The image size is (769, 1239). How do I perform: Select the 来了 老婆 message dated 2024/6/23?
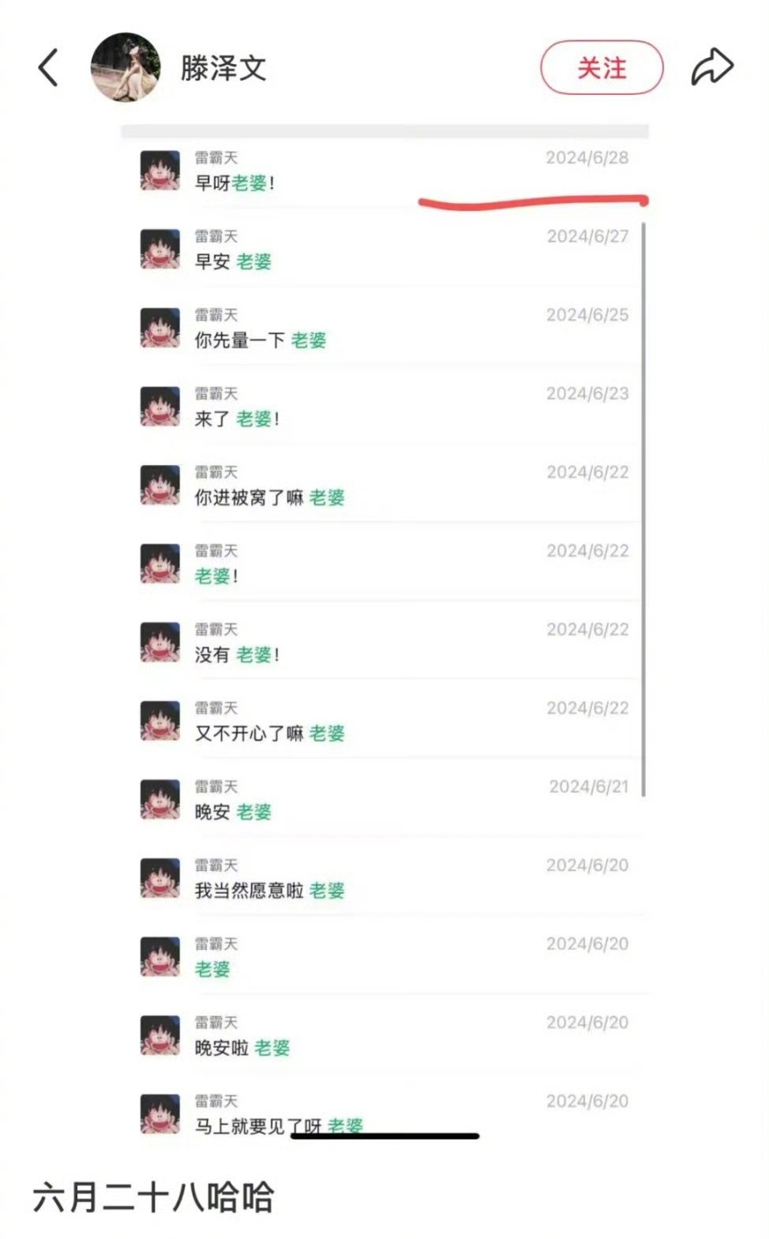coord(385,406)
